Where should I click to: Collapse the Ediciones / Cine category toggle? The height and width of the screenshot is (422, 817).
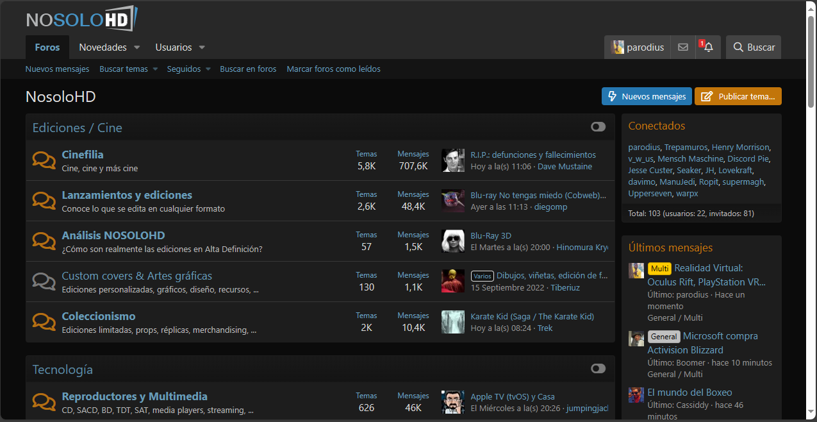598,127
